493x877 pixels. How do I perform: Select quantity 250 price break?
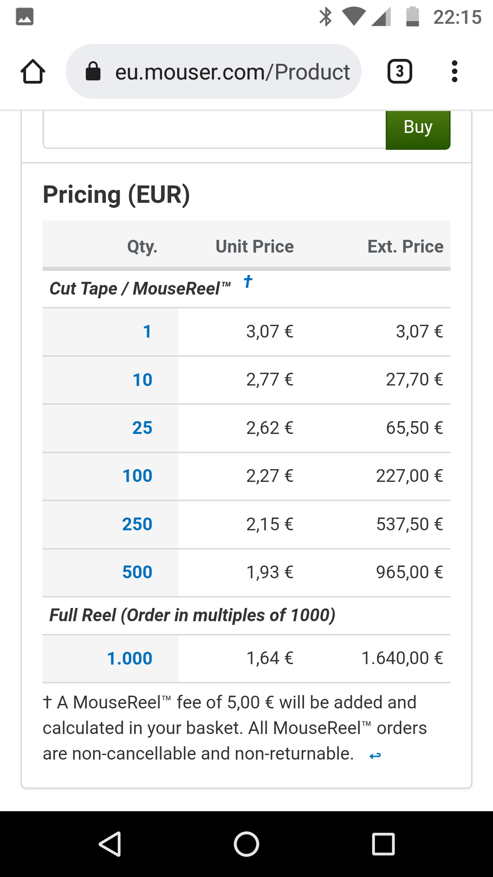click(137, 524)
